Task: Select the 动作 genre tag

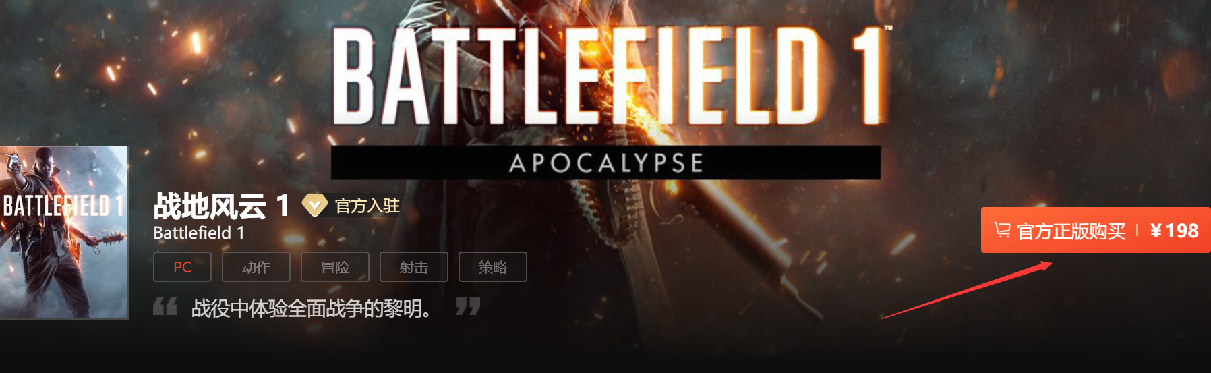Action: pyautogui.click(x=256, y=267)
